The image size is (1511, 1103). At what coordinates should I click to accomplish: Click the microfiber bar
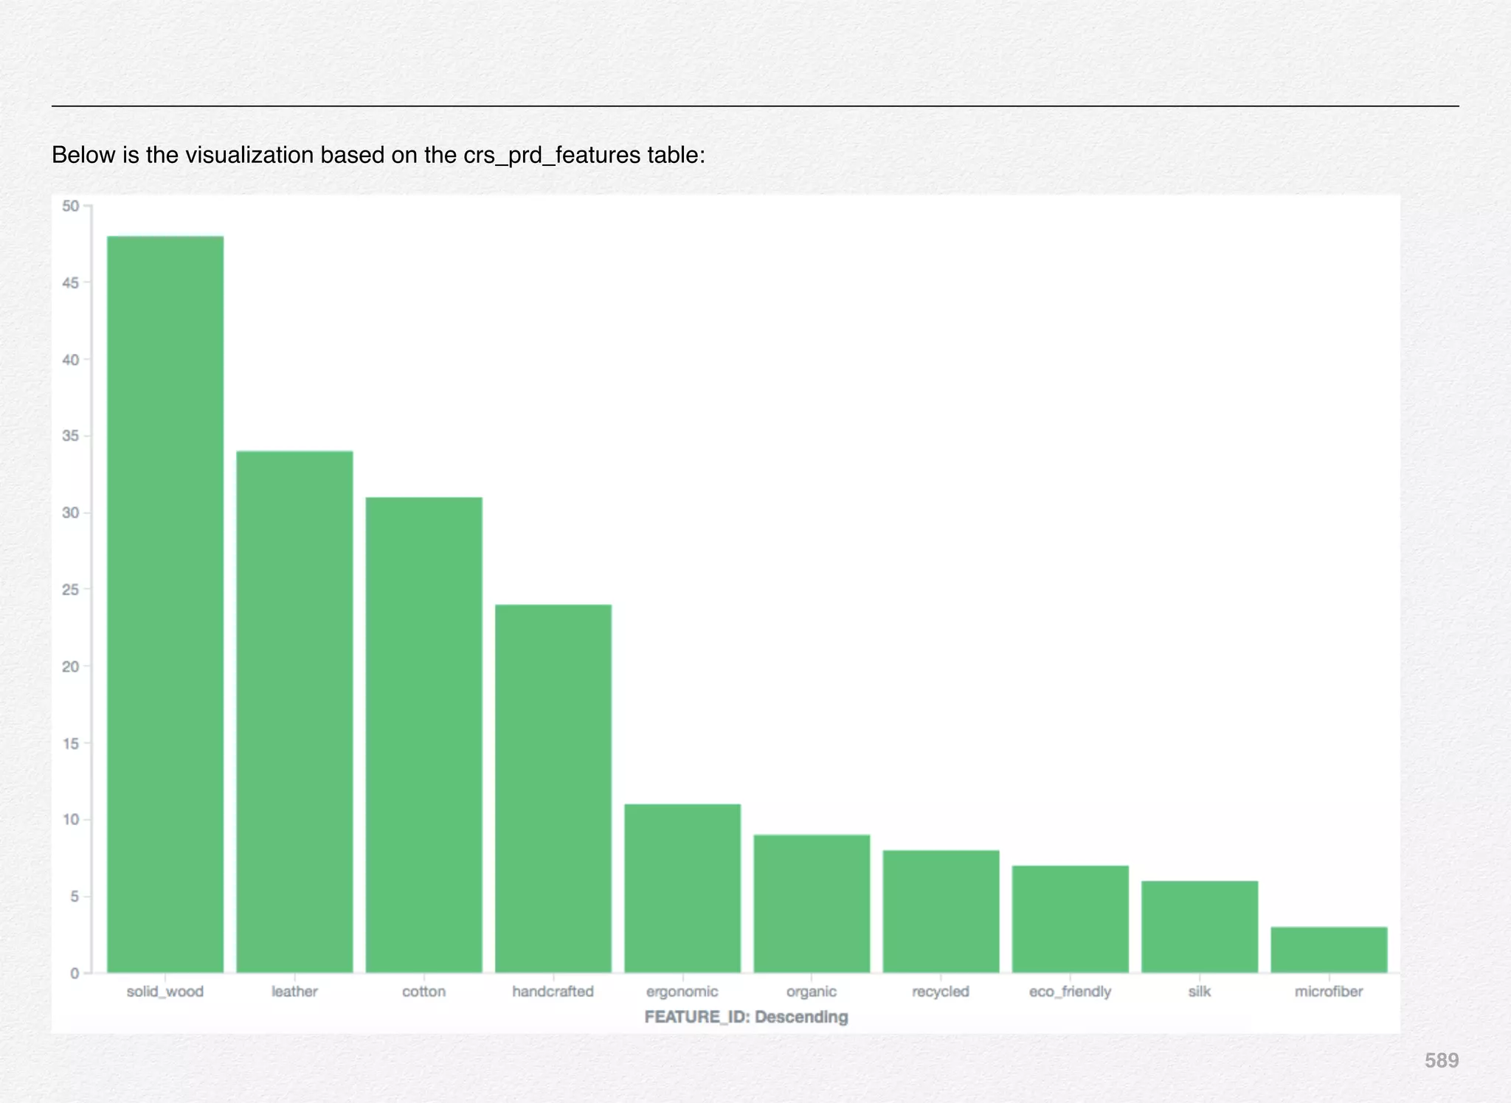pyautogui.click(x=1330, y=950)
